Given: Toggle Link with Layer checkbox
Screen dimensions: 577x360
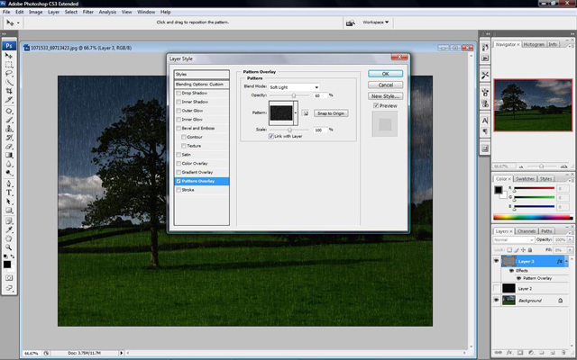Looking at the screenshot, I should tap(271, 136).
